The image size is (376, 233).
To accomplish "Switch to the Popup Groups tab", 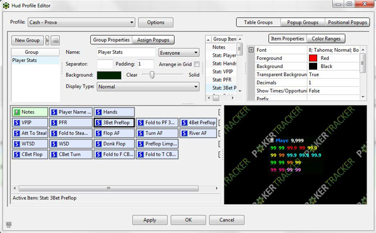I will (303, 22).
